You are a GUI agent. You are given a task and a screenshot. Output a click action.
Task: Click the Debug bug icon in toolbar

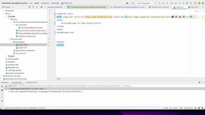(160, 3)
